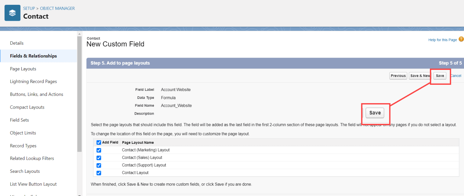Click Help for this Page link
This screenshot has width=464, height=196.
442,40
